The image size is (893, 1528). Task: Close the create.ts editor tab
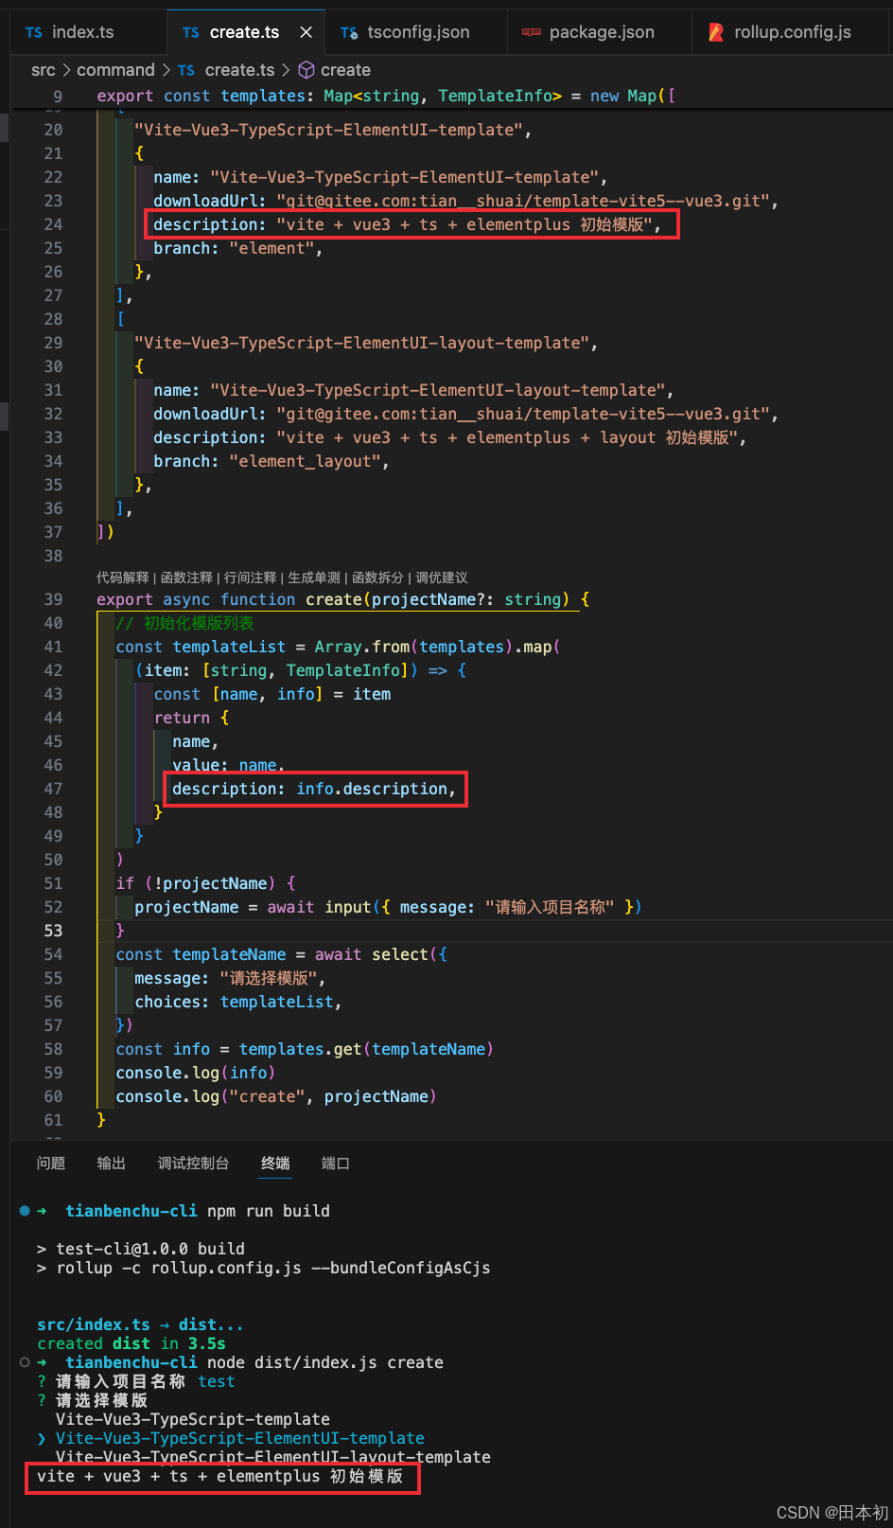click(x=306, y=32)
